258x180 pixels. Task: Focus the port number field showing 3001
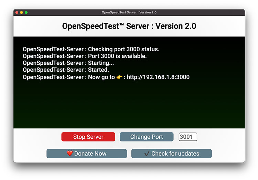[x=188, y=137]
